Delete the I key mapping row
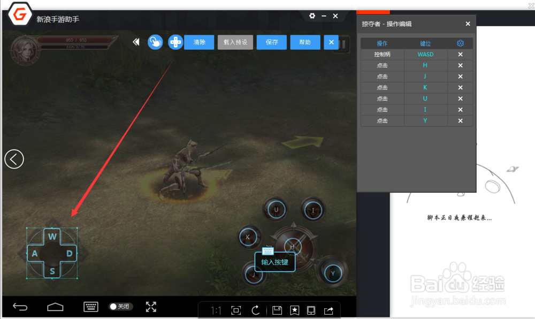The width and height of the screenshot is (535, 319). [x=460, y=110]
